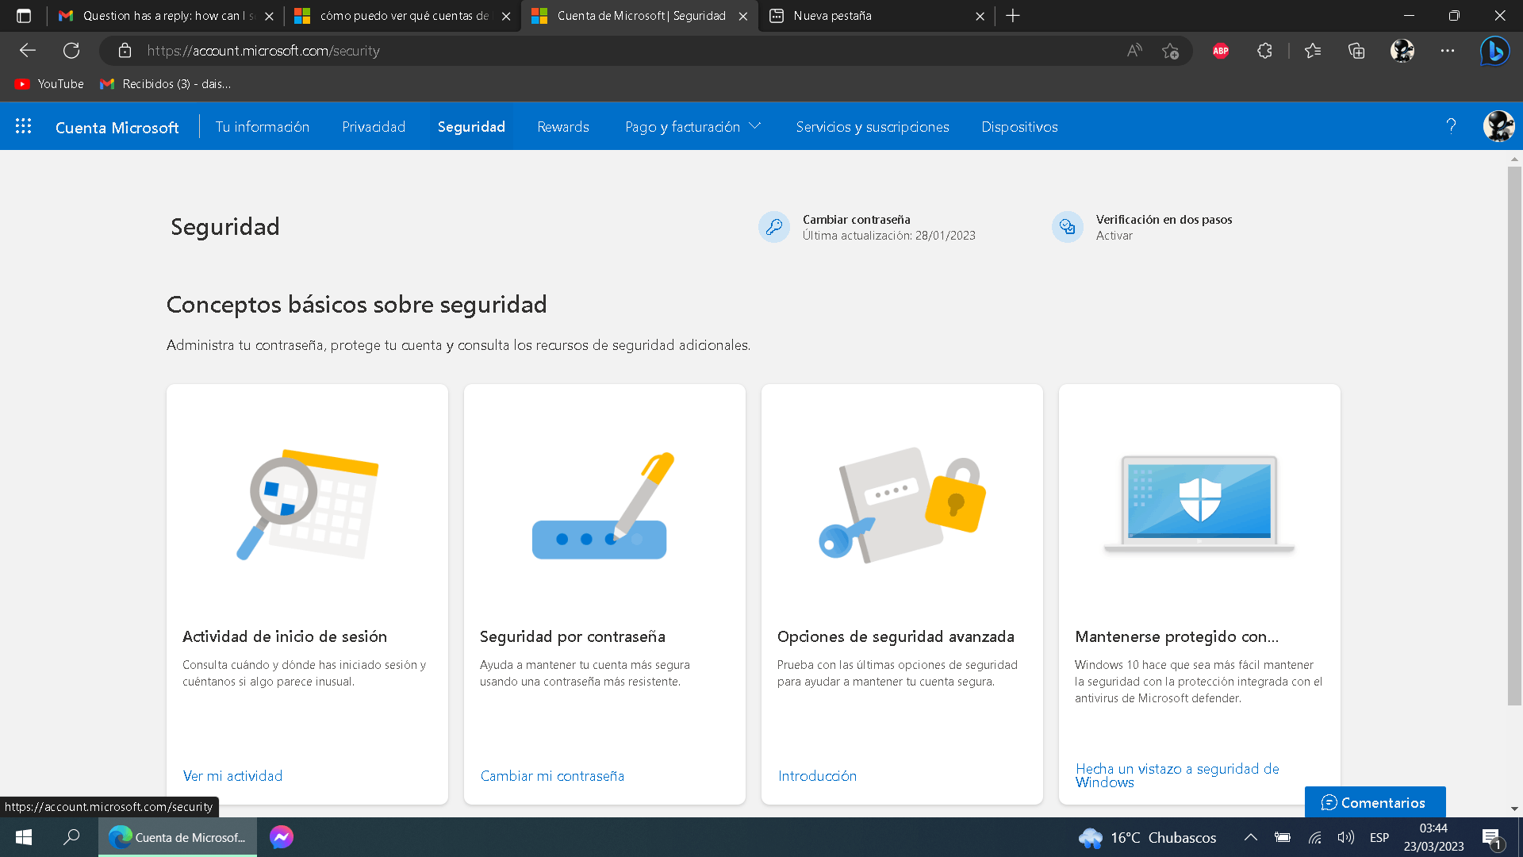Open the Wi-Fi network tray icon
This screenshot has width=1523, height=857.
[x=1314, y=837]
